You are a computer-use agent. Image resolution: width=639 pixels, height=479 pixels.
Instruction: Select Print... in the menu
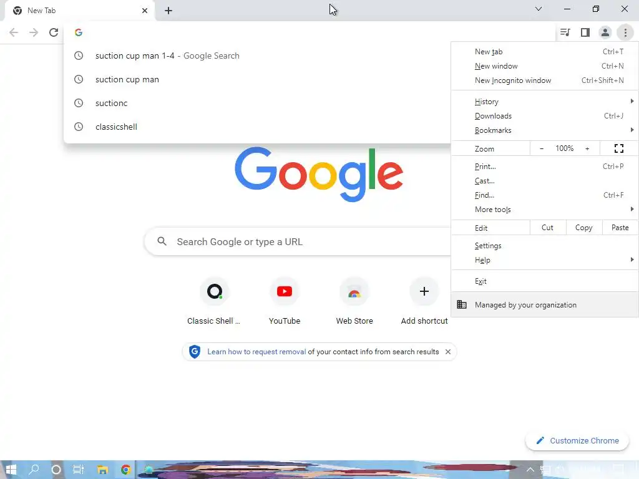click(545, 167)
